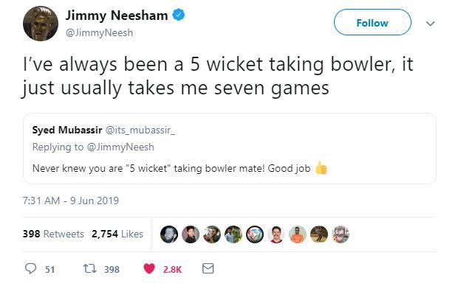Toggle the red heart like icon
This screenshot has width=458, height=289.
(149, 268)
